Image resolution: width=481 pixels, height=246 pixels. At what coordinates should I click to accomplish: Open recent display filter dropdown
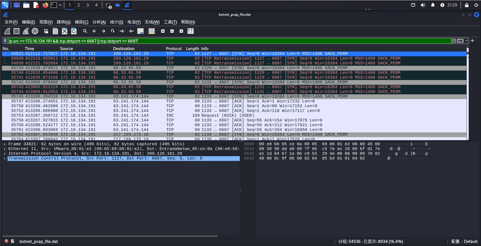(x=467, y=41)
